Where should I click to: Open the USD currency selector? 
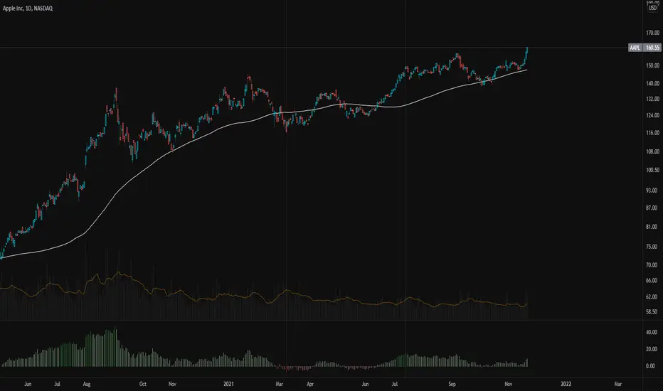[x=653, y=8]
